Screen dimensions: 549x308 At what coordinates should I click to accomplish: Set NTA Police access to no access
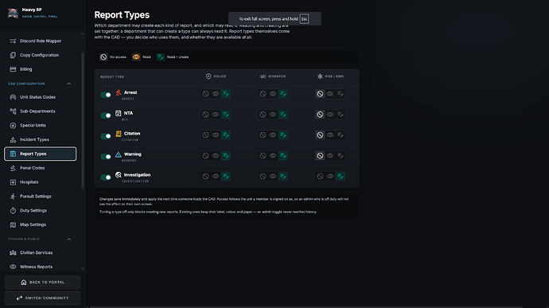coord(205,115)
